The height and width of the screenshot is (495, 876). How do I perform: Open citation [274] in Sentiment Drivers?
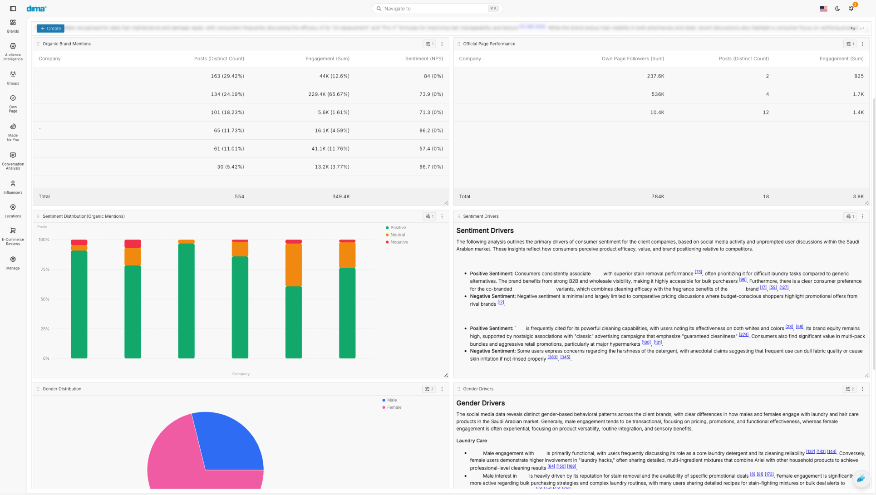tap(743, 335)
